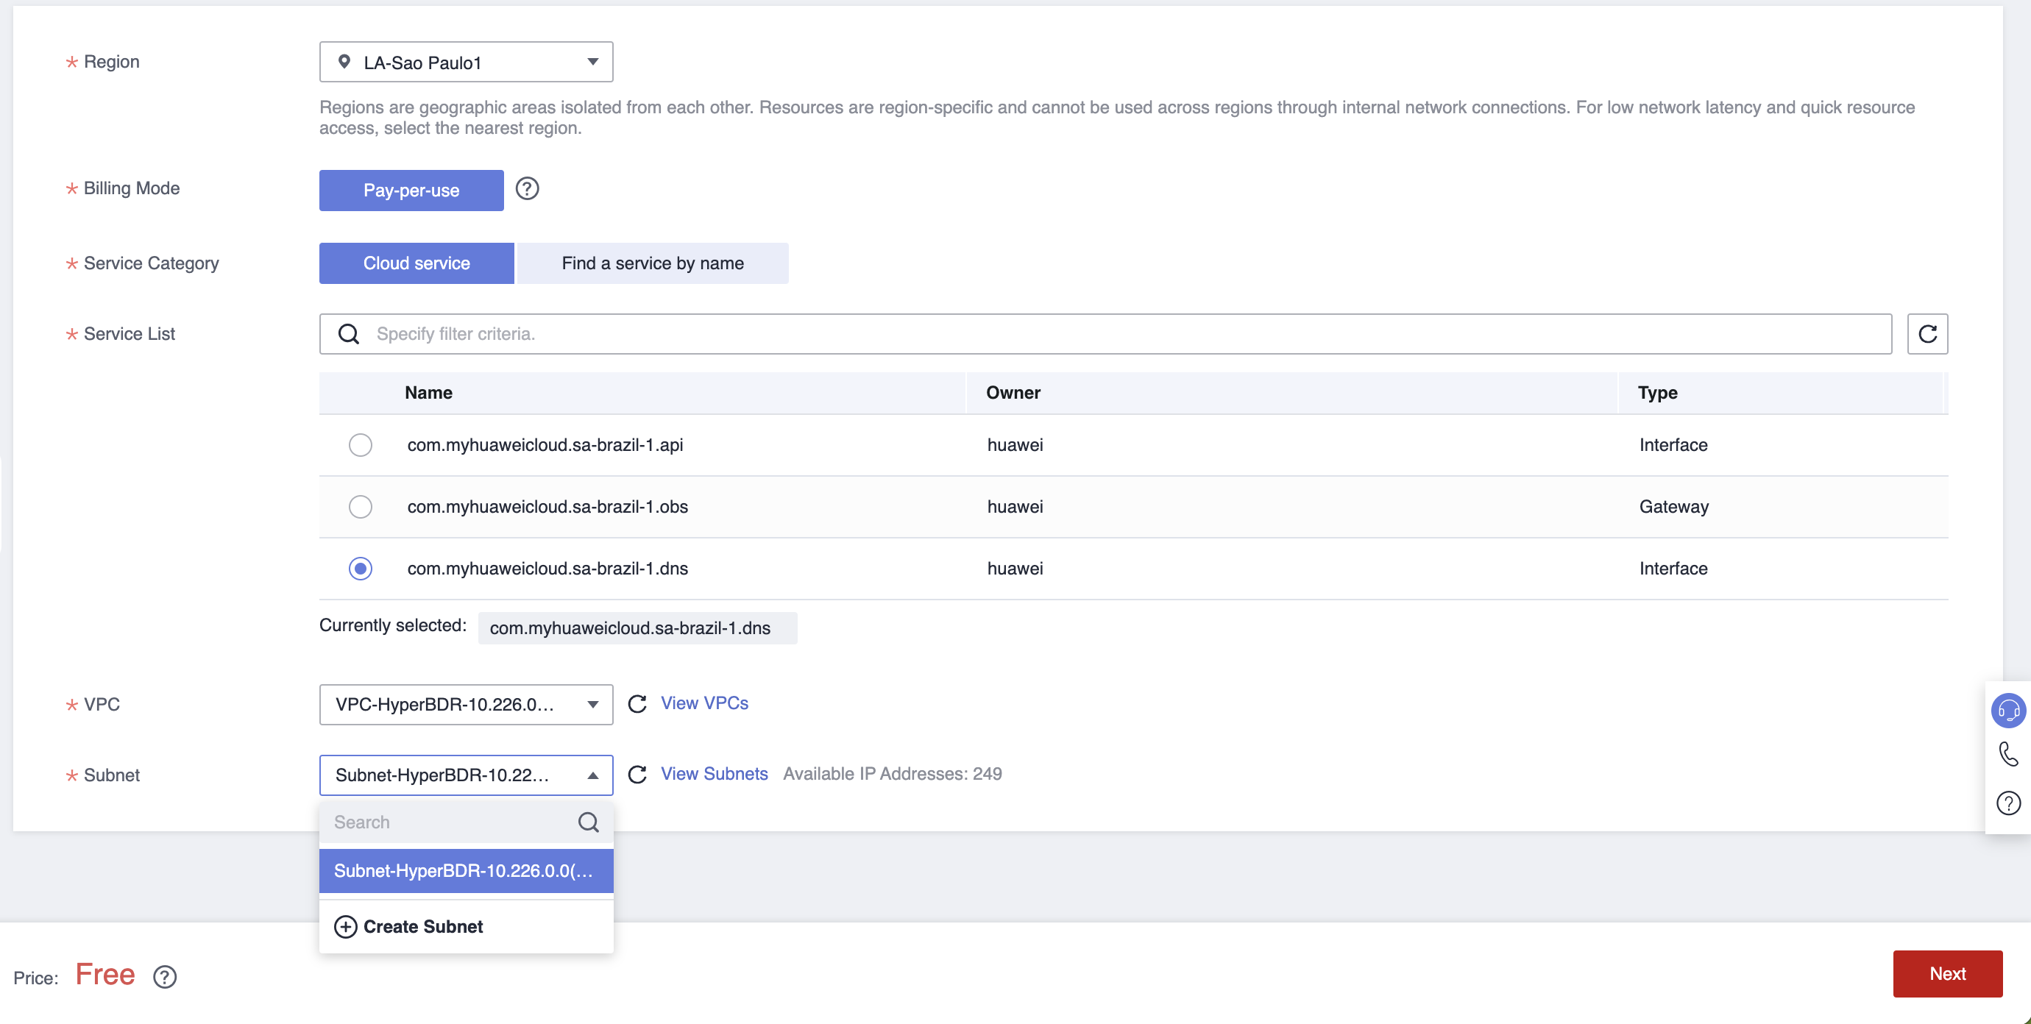The width and height of the screenshot is (2031, 1024).
Task: Expand the VPC-HyperBDR-10.226.0 dropdown
Action: [x=467, y=704]
